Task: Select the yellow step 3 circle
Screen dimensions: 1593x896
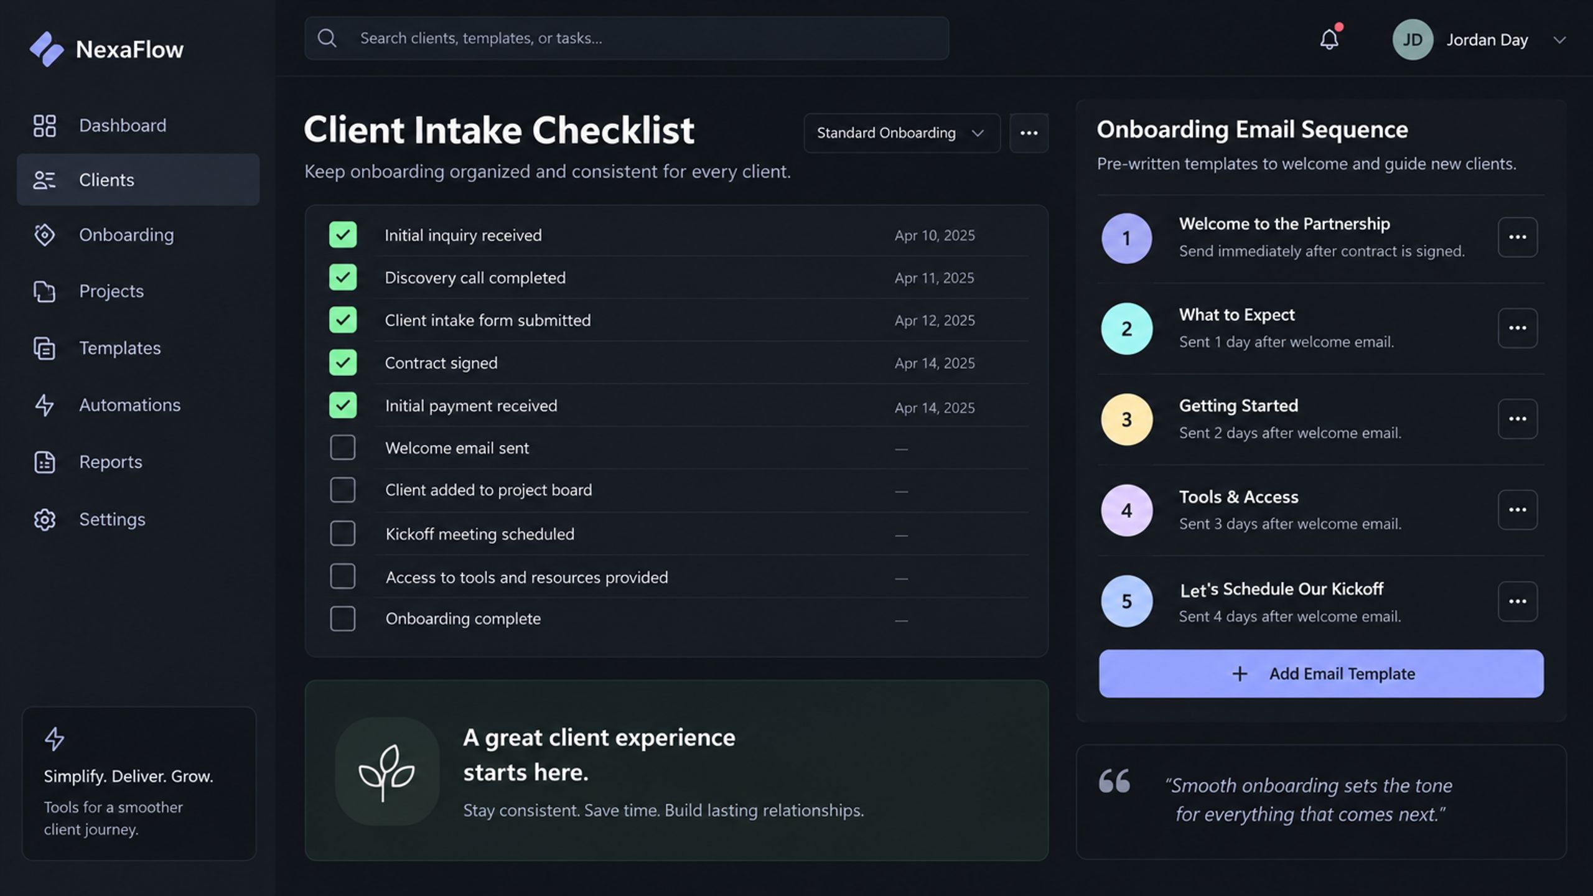Action: pos(1126,419)
